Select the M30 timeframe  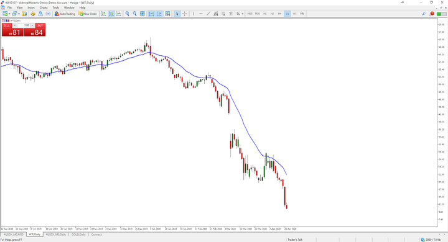[x=258, y=14]
